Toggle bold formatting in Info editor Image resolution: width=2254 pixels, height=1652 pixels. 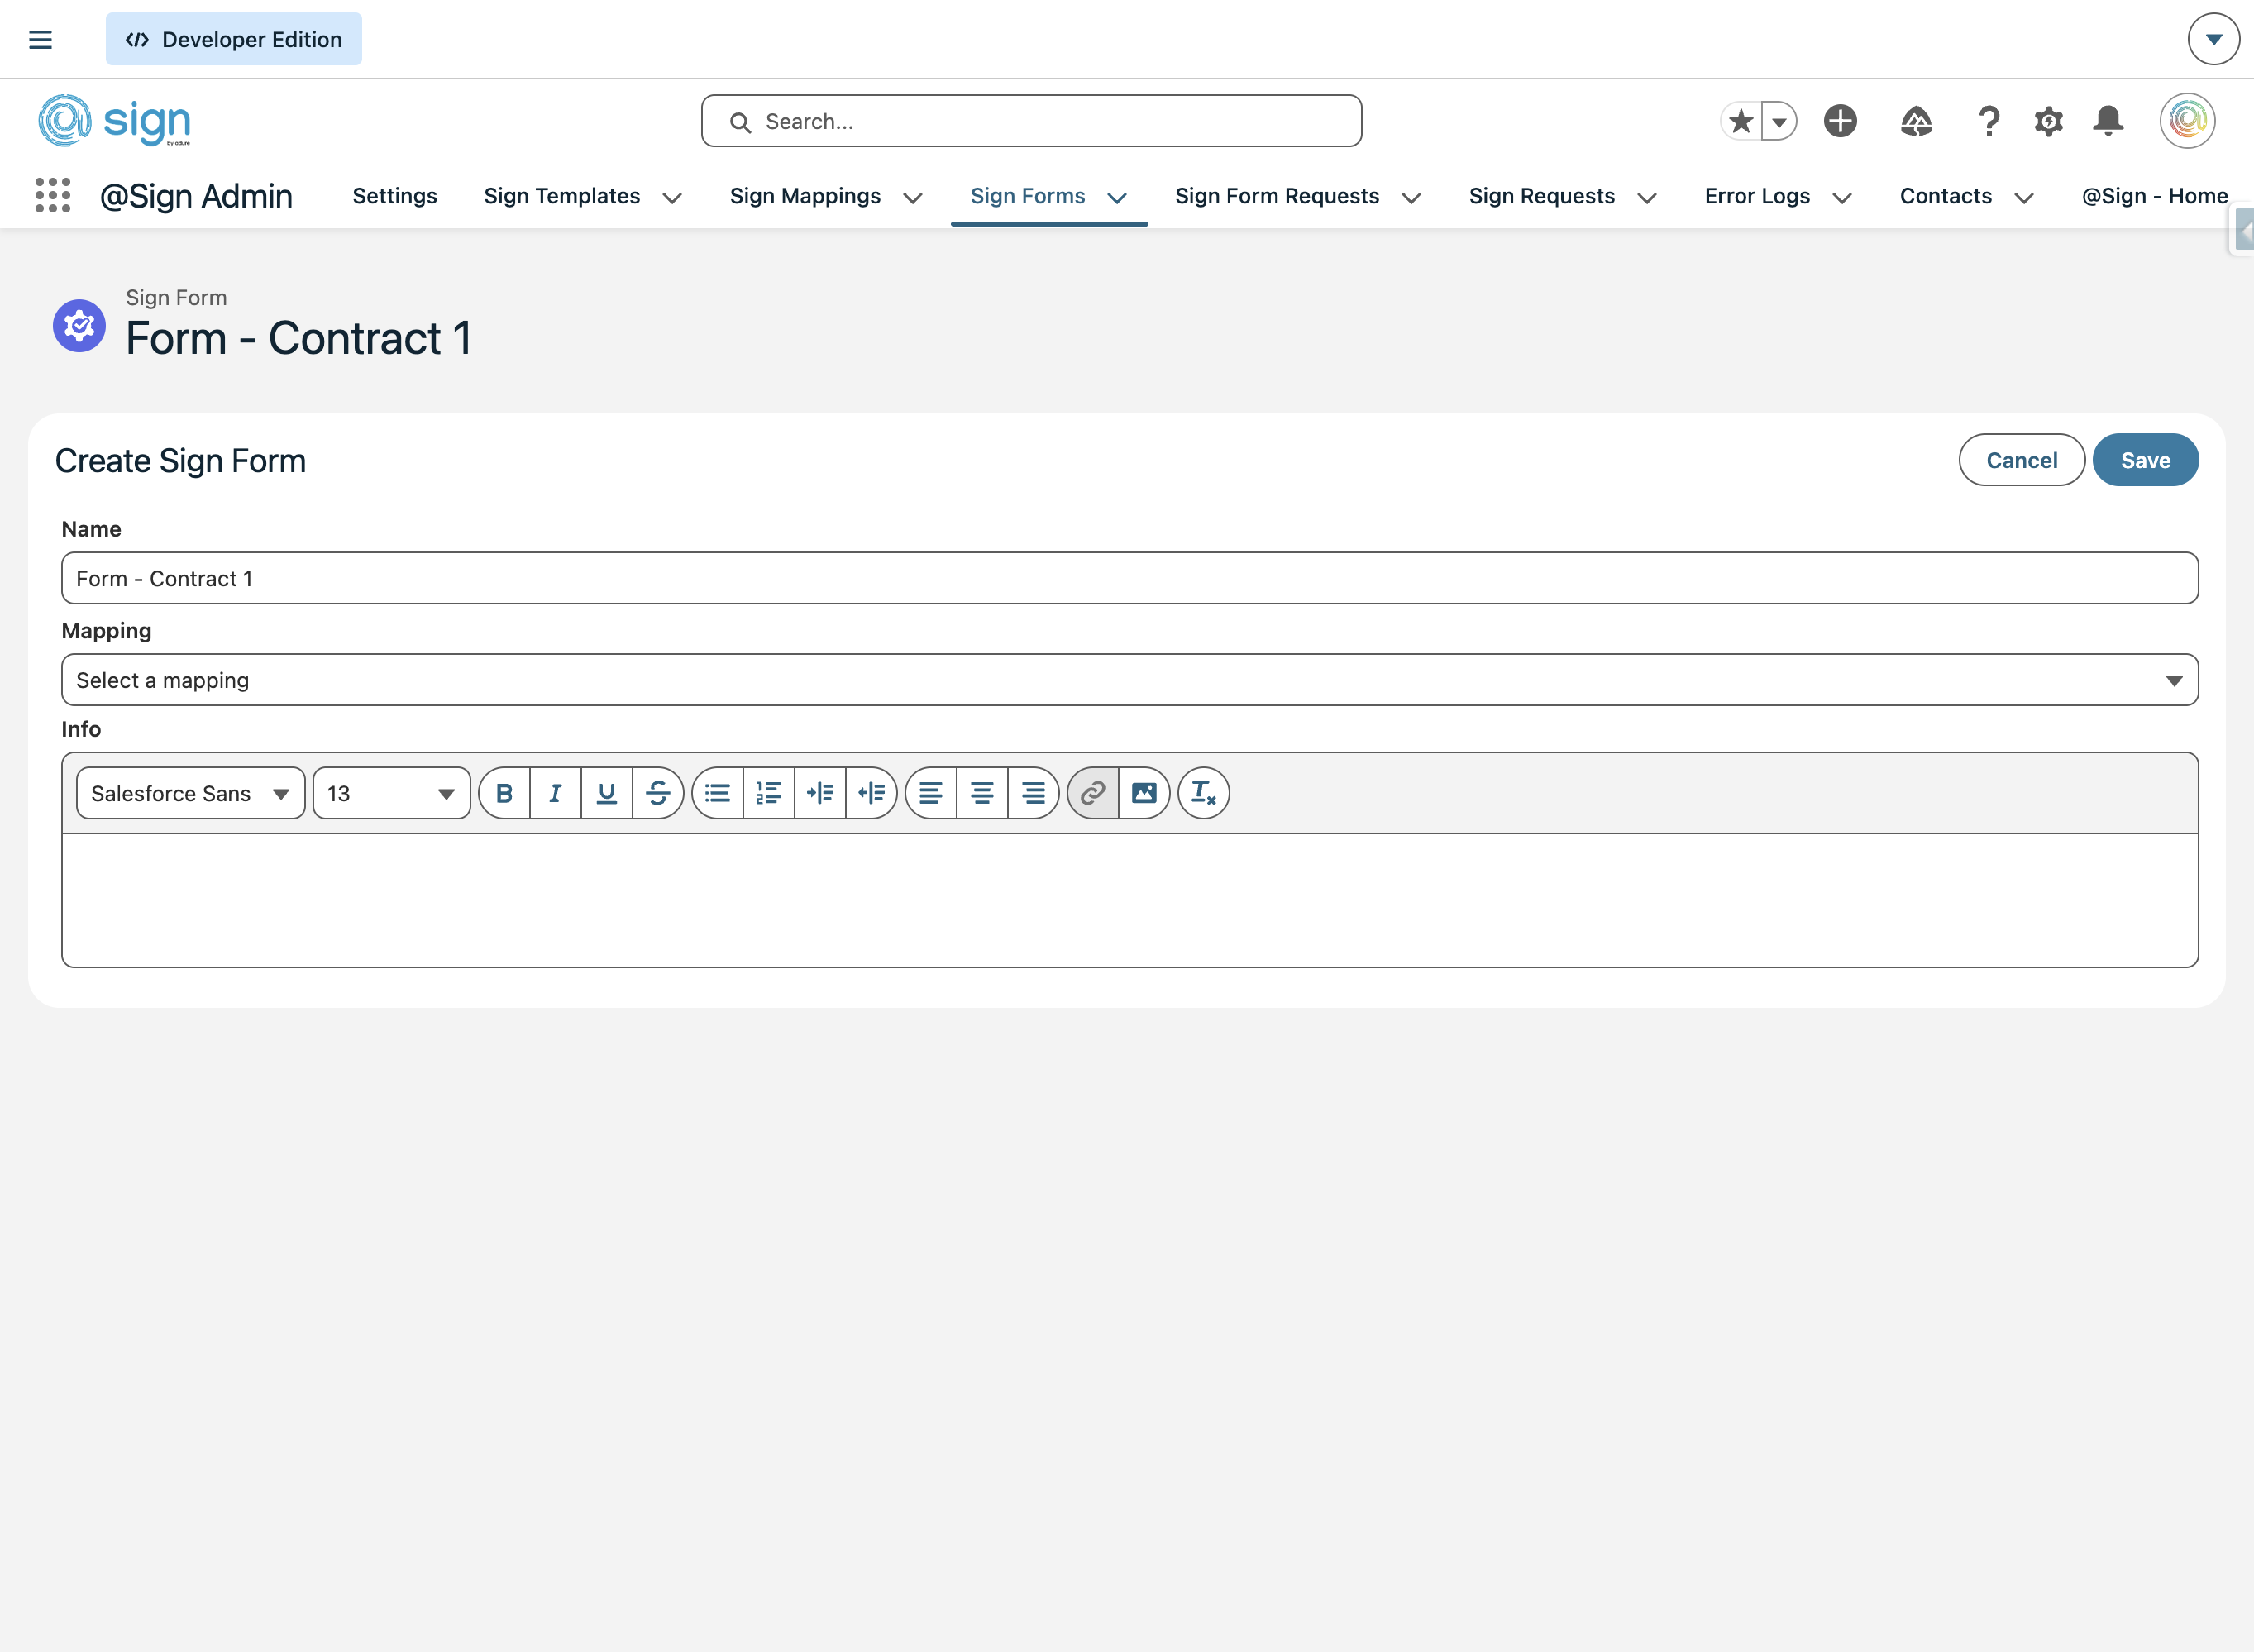(504, 794)
